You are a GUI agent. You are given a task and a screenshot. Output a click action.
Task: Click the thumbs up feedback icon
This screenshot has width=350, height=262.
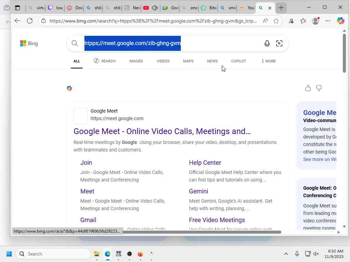pyautogui.click(x=308, y=88)
